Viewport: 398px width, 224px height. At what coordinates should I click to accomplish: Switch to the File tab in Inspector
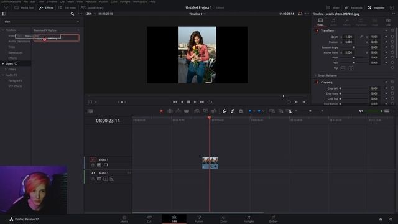click(x=388, y=22)
